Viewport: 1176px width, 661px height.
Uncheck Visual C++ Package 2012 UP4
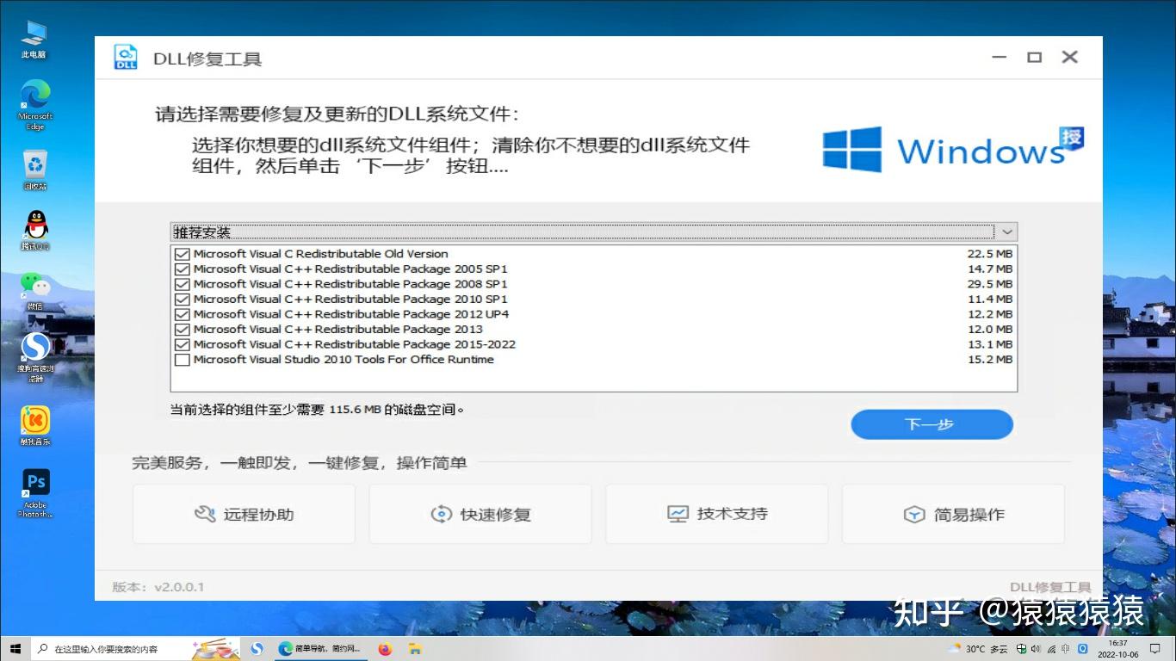pos(182,314)
